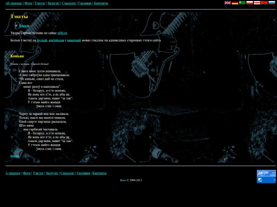Select the white-red-white Belarusian flag
The height and width of the screenshot is (207, 277).
tap(257, 3)
